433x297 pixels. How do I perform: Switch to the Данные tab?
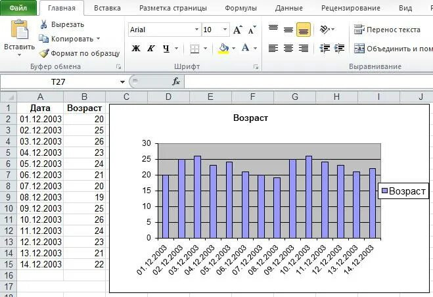289,8
